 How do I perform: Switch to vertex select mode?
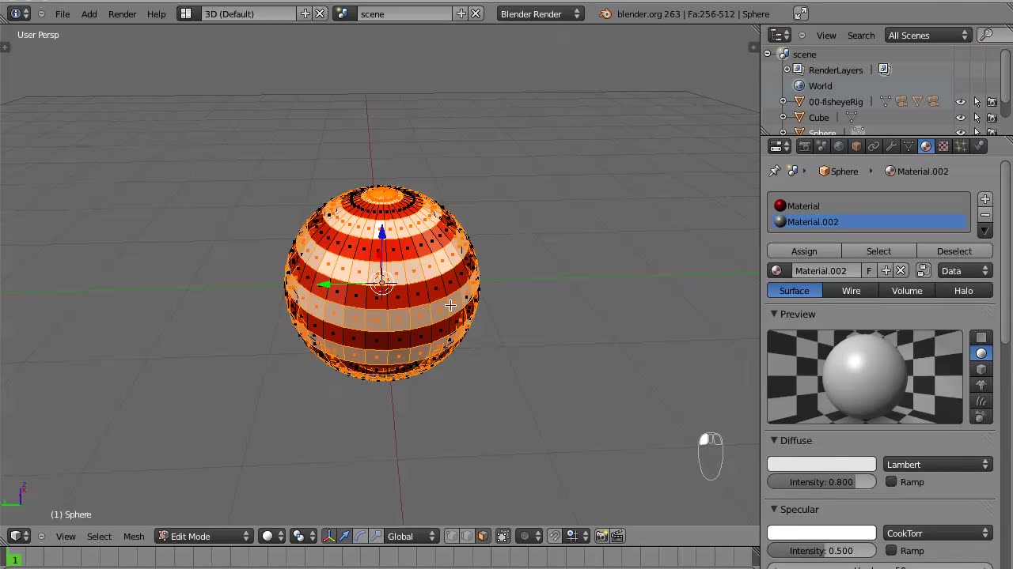451,537
